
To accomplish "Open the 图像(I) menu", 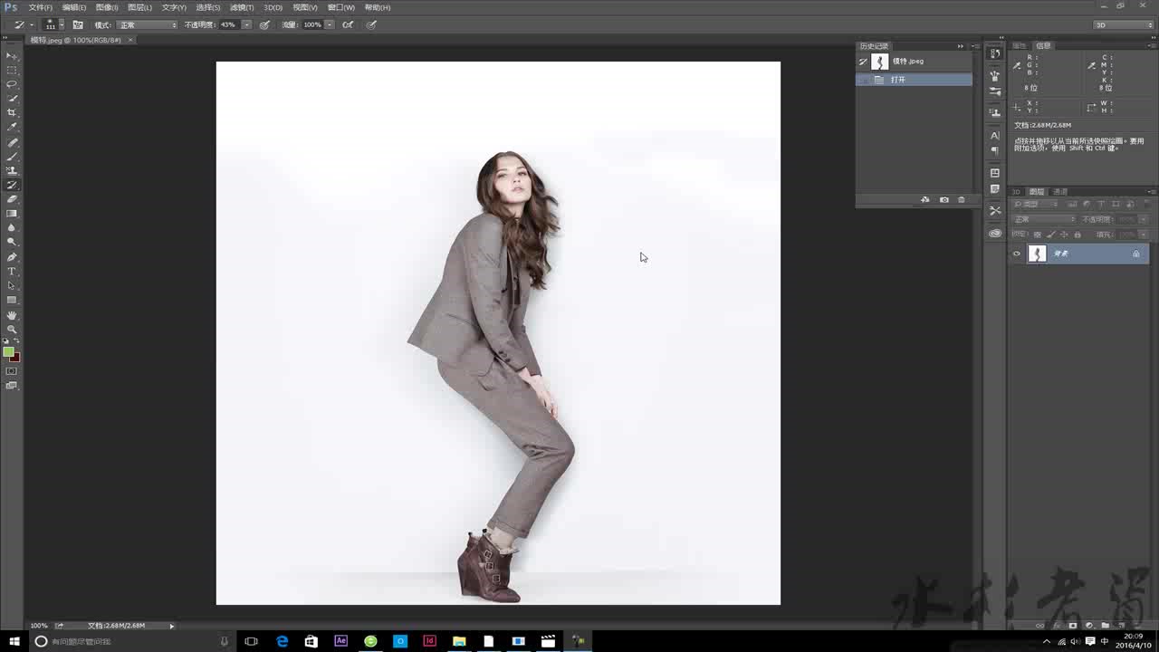I will (107, 7).
